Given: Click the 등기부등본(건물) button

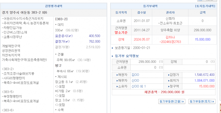Looking at the screenshot, I should 172,101.
